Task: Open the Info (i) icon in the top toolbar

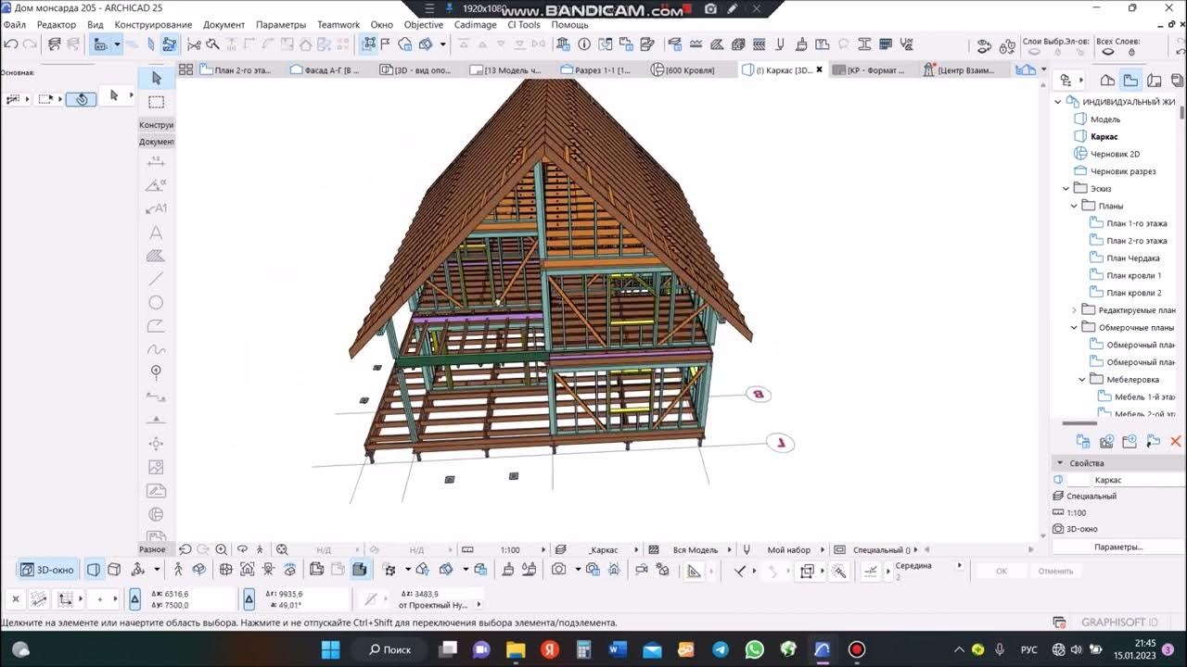Action: point(584,44)
